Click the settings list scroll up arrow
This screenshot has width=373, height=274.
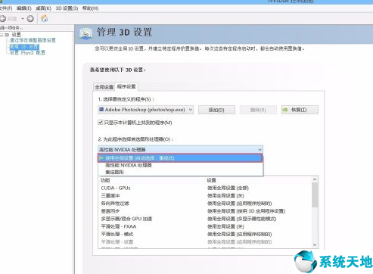pos(315,179)
